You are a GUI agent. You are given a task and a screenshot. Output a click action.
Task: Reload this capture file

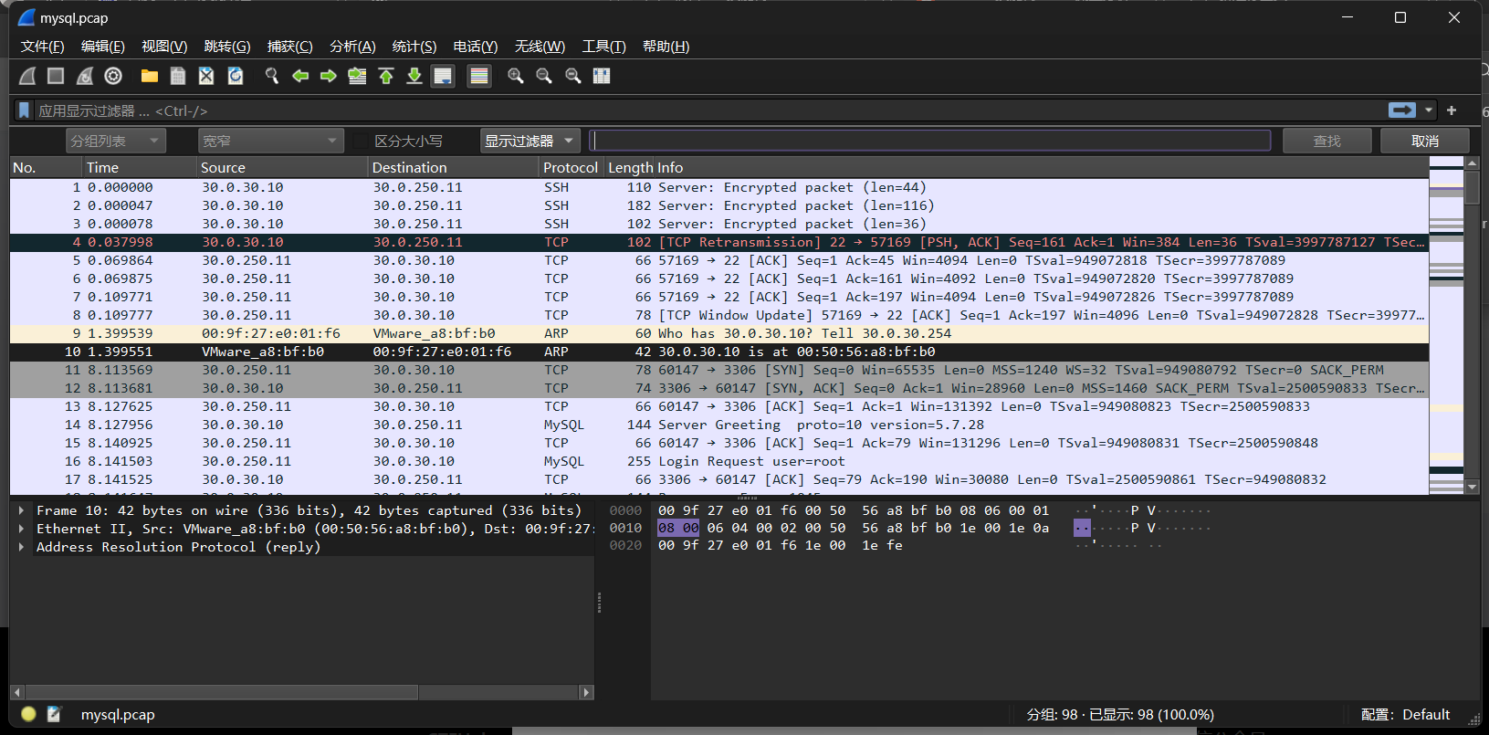[x=236, y=76]
